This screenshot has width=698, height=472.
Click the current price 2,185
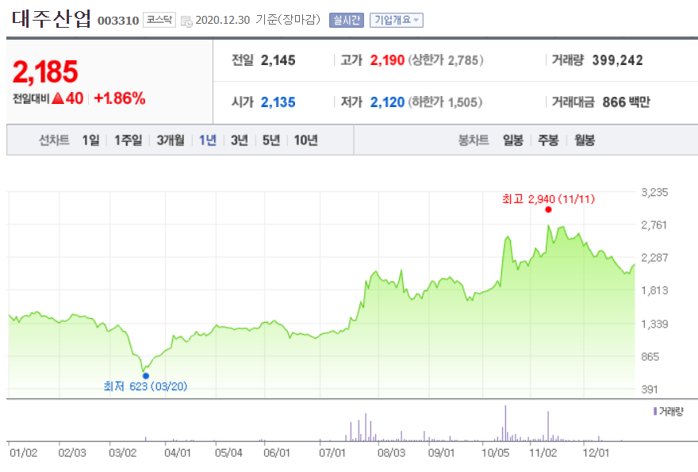45,71
